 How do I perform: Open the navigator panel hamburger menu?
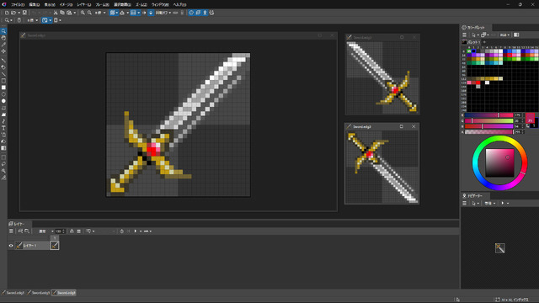(x=464, y=203)
